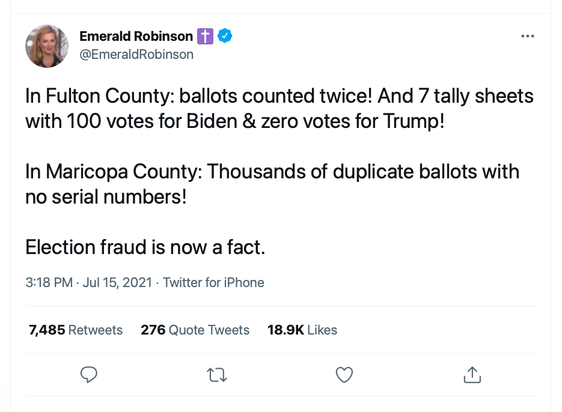Click the display name Emerald Robinson
The height and width of the screenshot is (412, 562).
[x=136, y=36]
